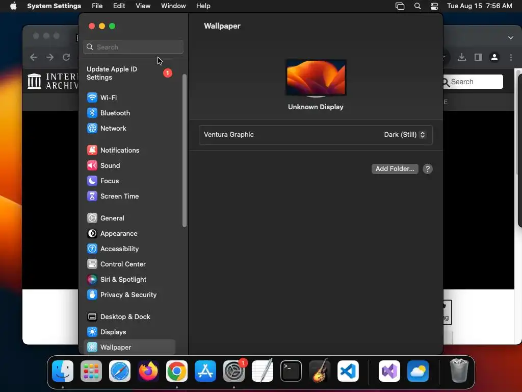Image resolution: width=522 pixels, height=392 pixels.
Task: Open the Edit menu
Action: [119, 6]
